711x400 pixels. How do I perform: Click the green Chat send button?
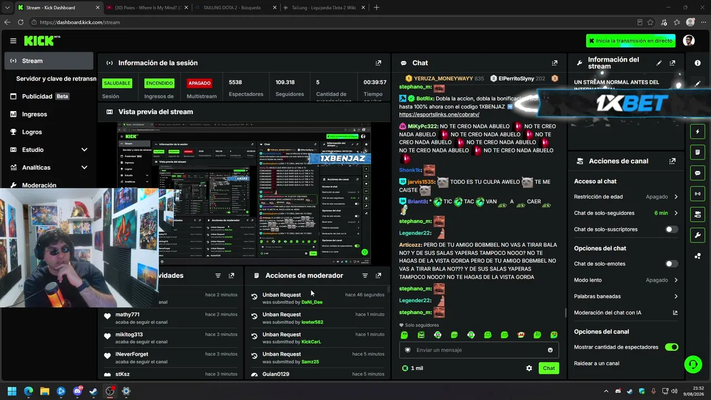[x=549, y=368]
